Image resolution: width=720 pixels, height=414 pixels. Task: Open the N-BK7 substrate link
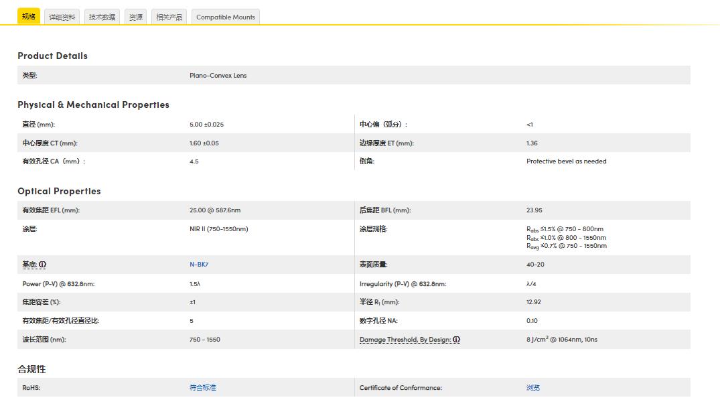pyautogui.click(x=199, y=265)
